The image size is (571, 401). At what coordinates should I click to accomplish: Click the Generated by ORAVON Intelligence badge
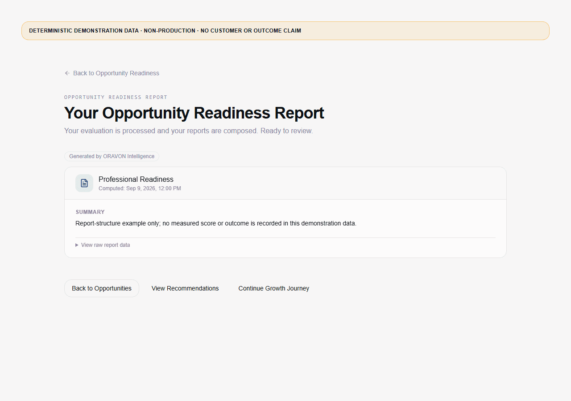click(112, 156)
